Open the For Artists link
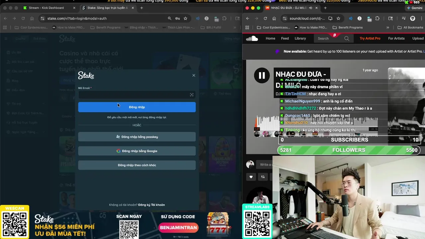 click(396, 39)
